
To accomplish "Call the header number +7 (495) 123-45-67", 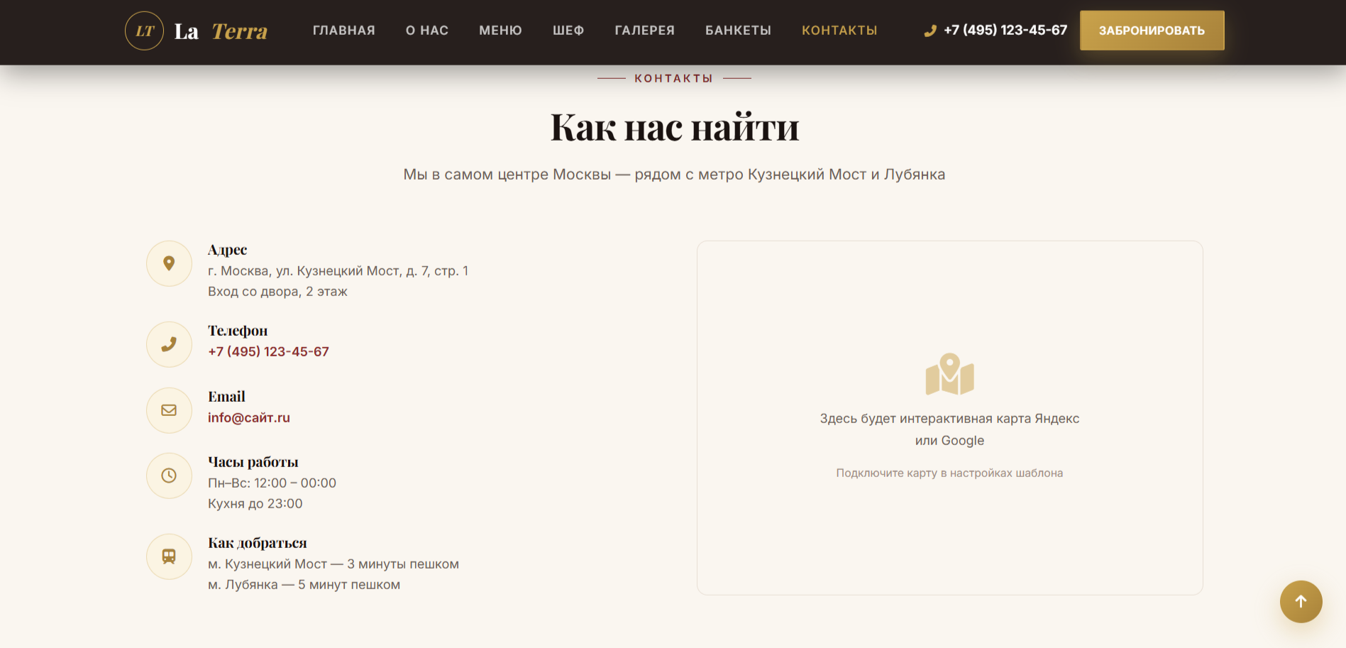I will (1005, 30).
